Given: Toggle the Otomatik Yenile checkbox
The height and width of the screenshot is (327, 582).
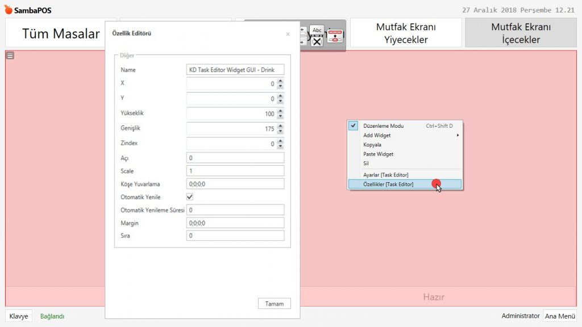Looking at the screenshot, I should tap(190, 197).
